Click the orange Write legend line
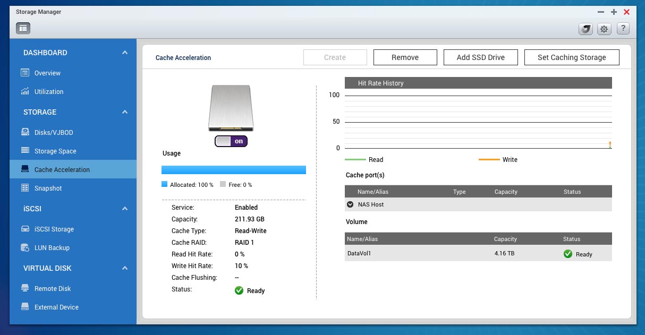 489,159
